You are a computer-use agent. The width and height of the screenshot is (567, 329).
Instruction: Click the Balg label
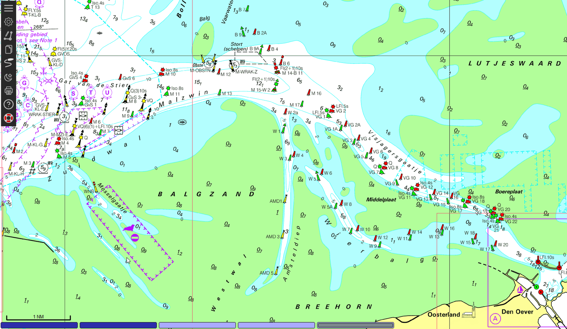[x=204, y=18]
